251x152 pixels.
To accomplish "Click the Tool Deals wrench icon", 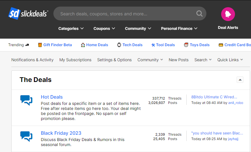I will 153,45.
